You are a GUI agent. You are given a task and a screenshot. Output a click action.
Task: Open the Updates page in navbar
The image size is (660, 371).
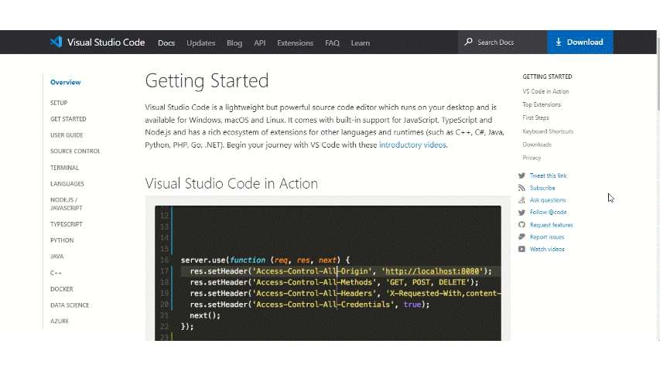pyautogui.click(x=200, y=43)
